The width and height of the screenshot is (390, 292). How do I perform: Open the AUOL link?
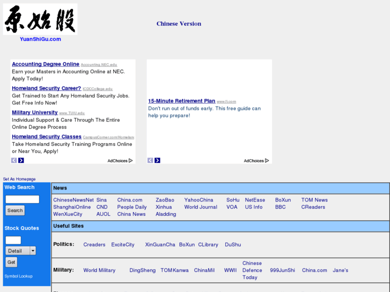103,214
